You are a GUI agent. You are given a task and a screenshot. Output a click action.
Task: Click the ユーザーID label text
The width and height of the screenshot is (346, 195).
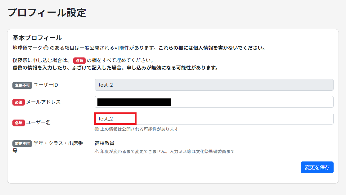point(46,85)
